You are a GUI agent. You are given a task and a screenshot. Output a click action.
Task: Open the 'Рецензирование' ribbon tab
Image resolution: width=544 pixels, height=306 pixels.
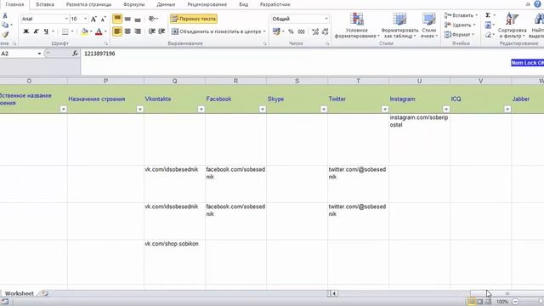click(x=207, y=4)
